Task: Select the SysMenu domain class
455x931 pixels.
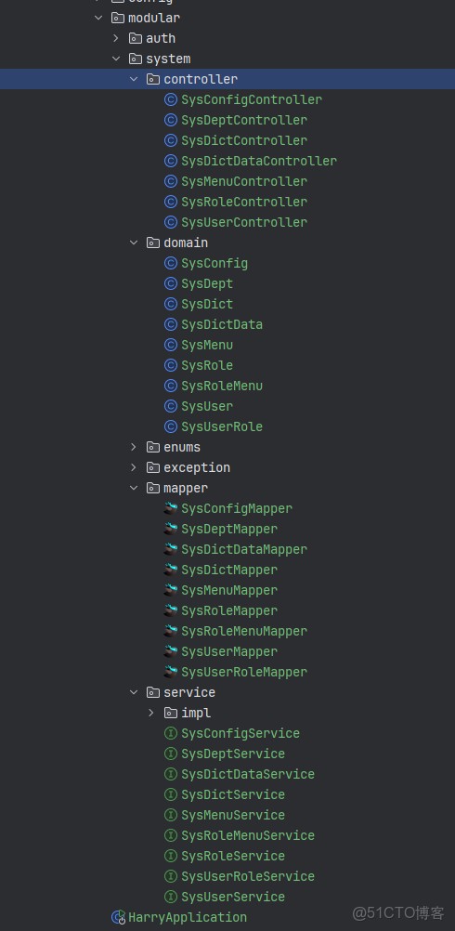Action: (x=207, y=345)
